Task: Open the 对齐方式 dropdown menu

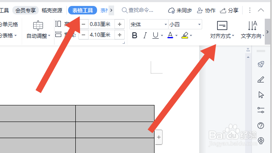Action: pyautogui.click(x=222, y=36)
